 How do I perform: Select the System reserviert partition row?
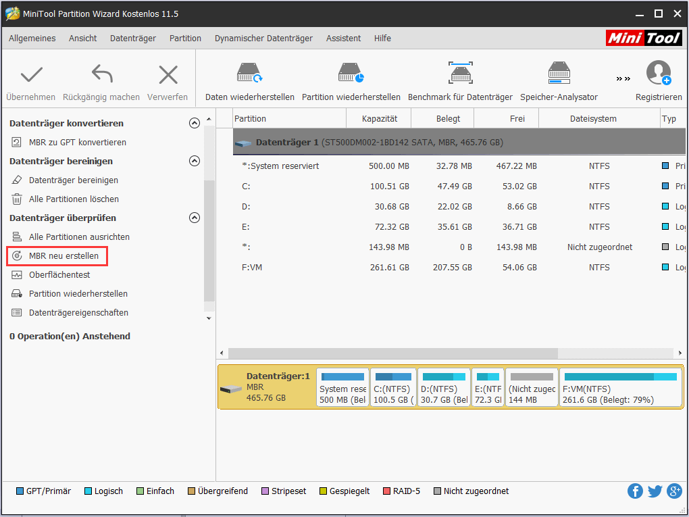coord(459,166)
